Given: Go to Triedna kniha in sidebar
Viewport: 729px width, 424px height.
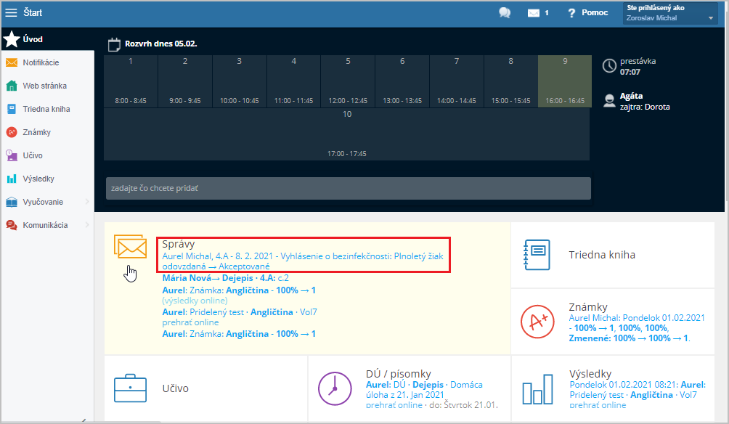Looking at the screenshot, I should click(47, 109).
